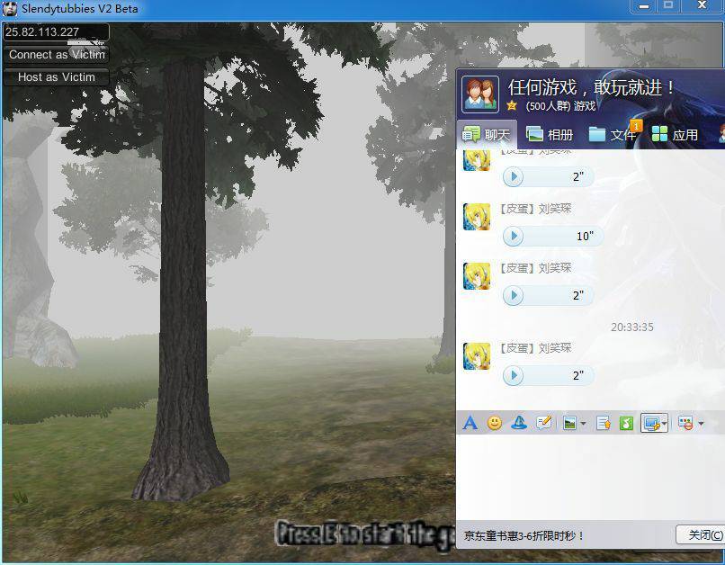Open the font style tool (A icon)

[x=470, y=423]
